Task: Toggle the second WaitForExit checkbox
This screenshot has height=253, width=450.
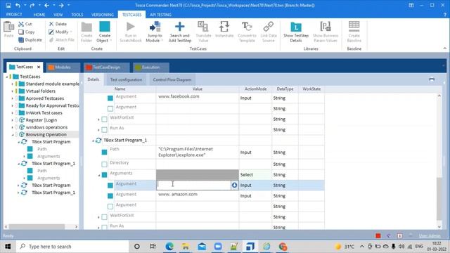Action: 105,217
